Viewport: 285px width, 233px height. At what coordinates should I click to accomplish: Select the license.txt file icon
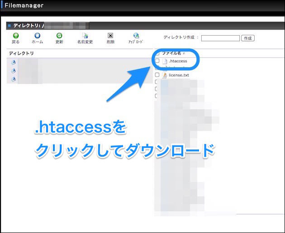click(165, 75)
